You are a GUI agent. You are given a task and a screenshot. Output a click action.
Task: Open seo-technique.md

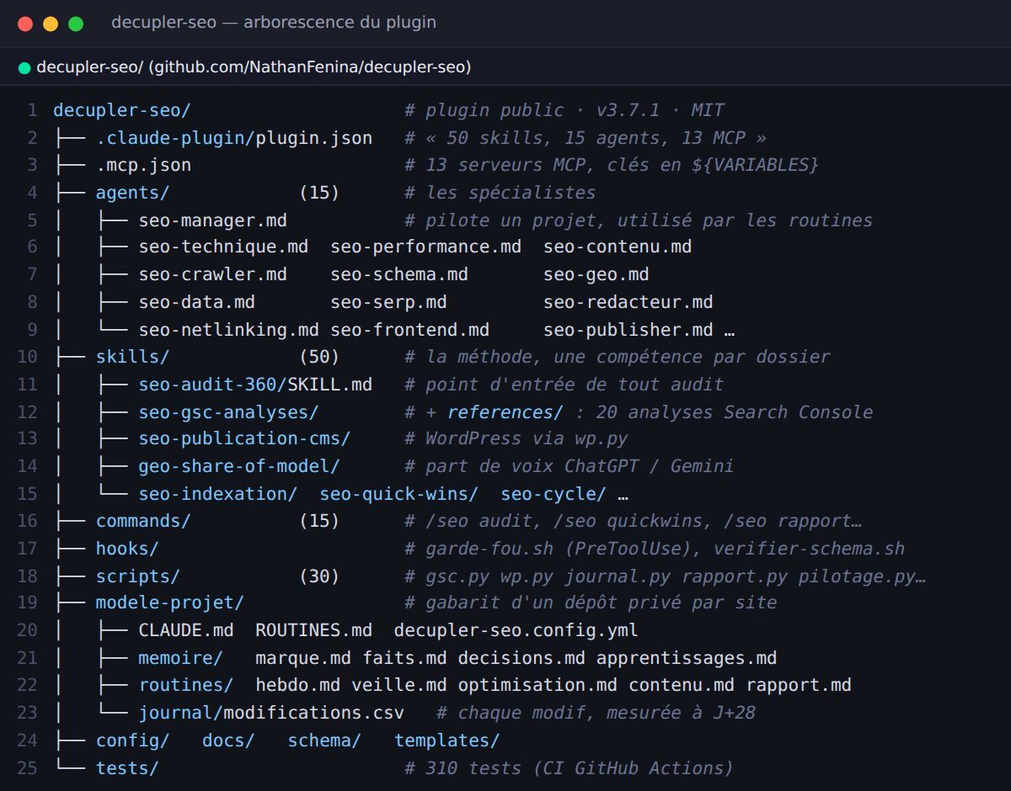[x=223, y=247]
